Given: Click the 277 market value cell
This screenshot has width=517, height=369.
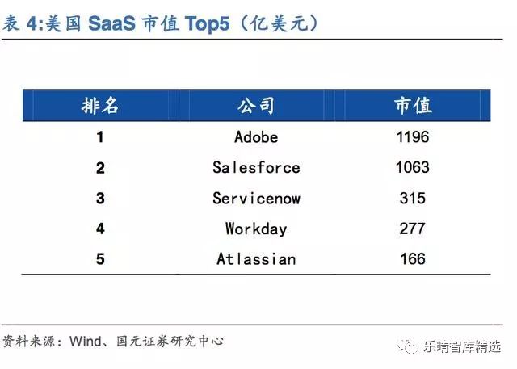Looking at the screenshot, I should click(413, 229).
